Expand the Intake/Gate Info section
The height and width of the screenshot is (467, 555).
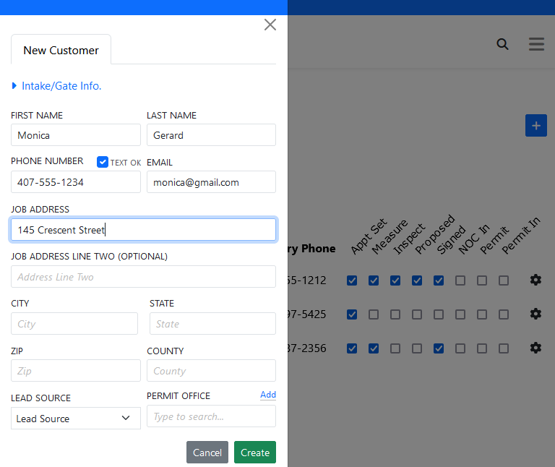point(56,86)
